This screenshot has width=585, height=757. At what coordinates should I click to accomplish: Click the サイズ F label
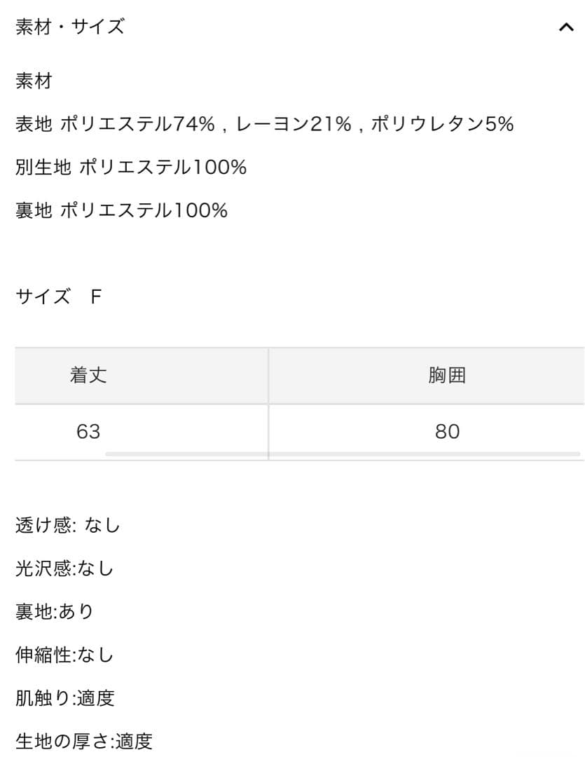click(59, 296)
